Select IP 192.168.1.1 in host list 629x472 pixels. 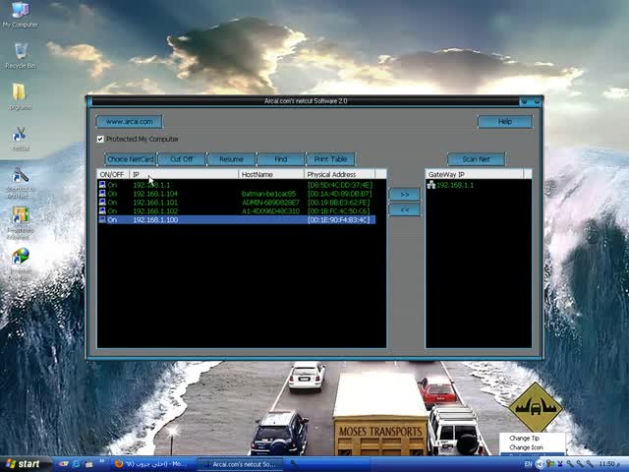pyautogui.click(x=151, y=185)
